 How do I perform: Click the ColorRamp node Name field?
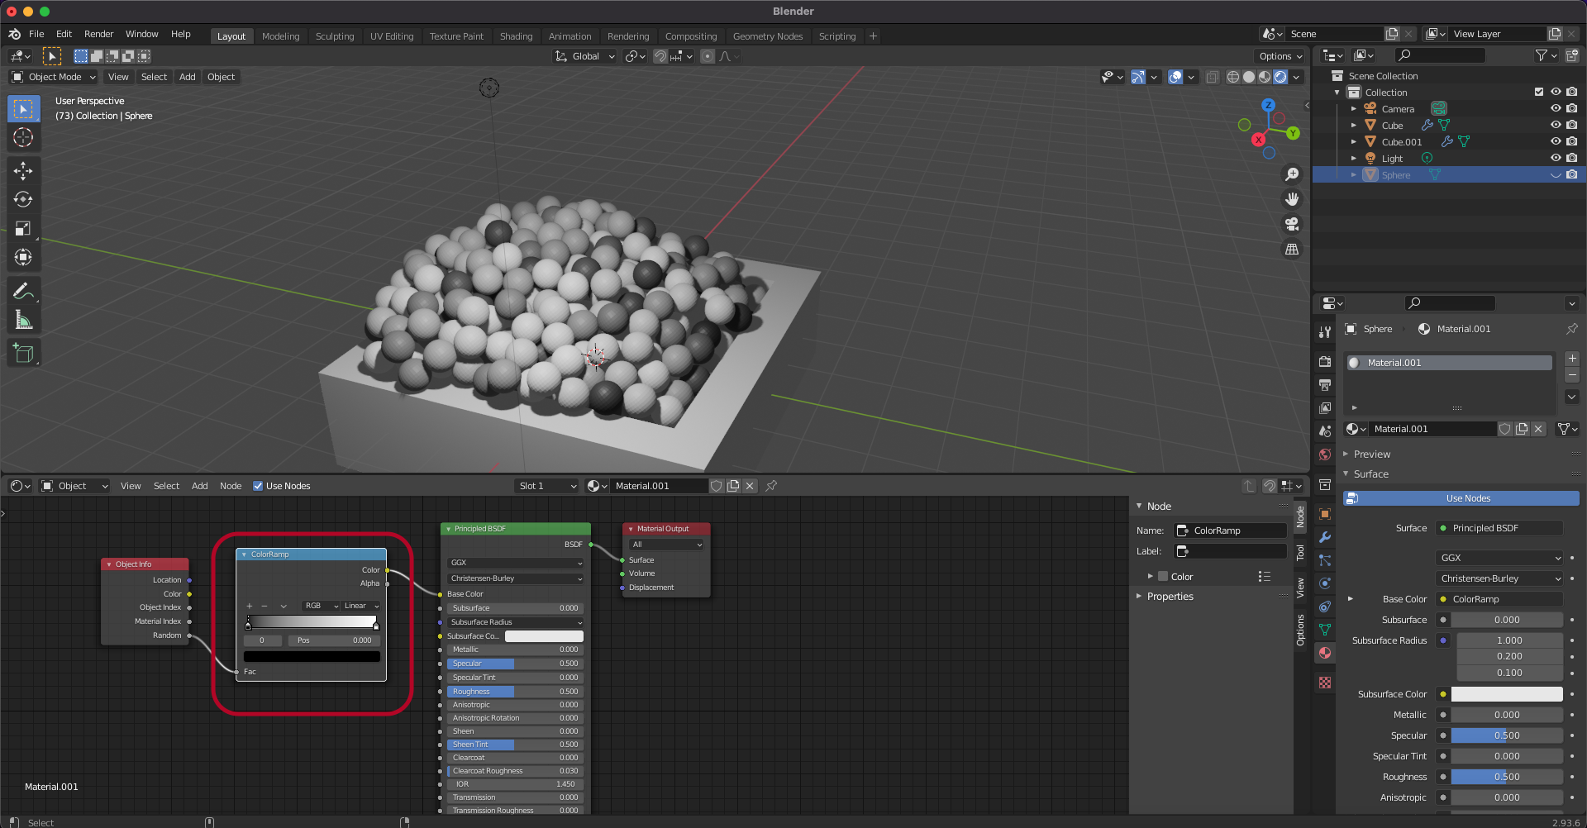1232,531
